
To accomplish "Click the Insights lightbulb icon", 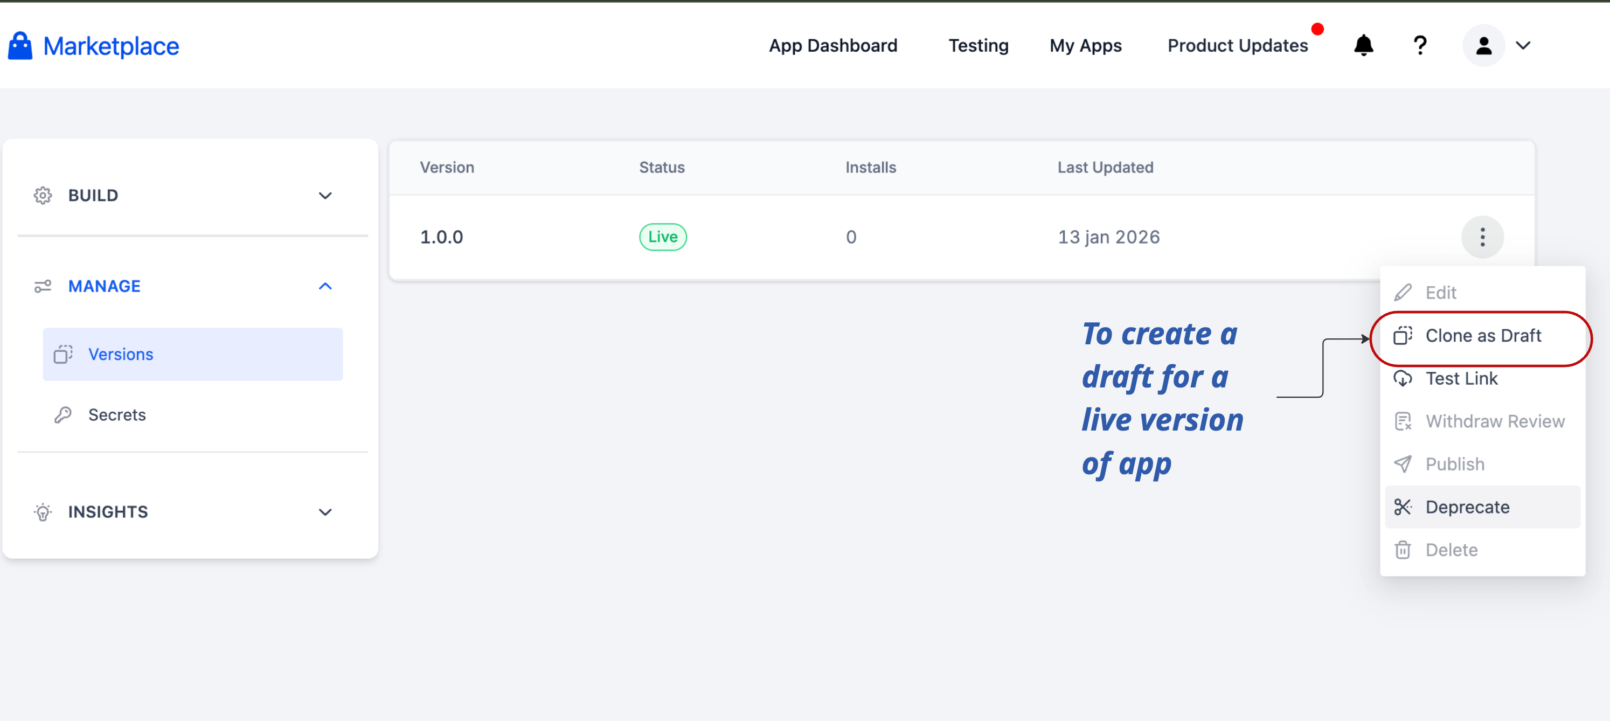I will pos(43,512).
